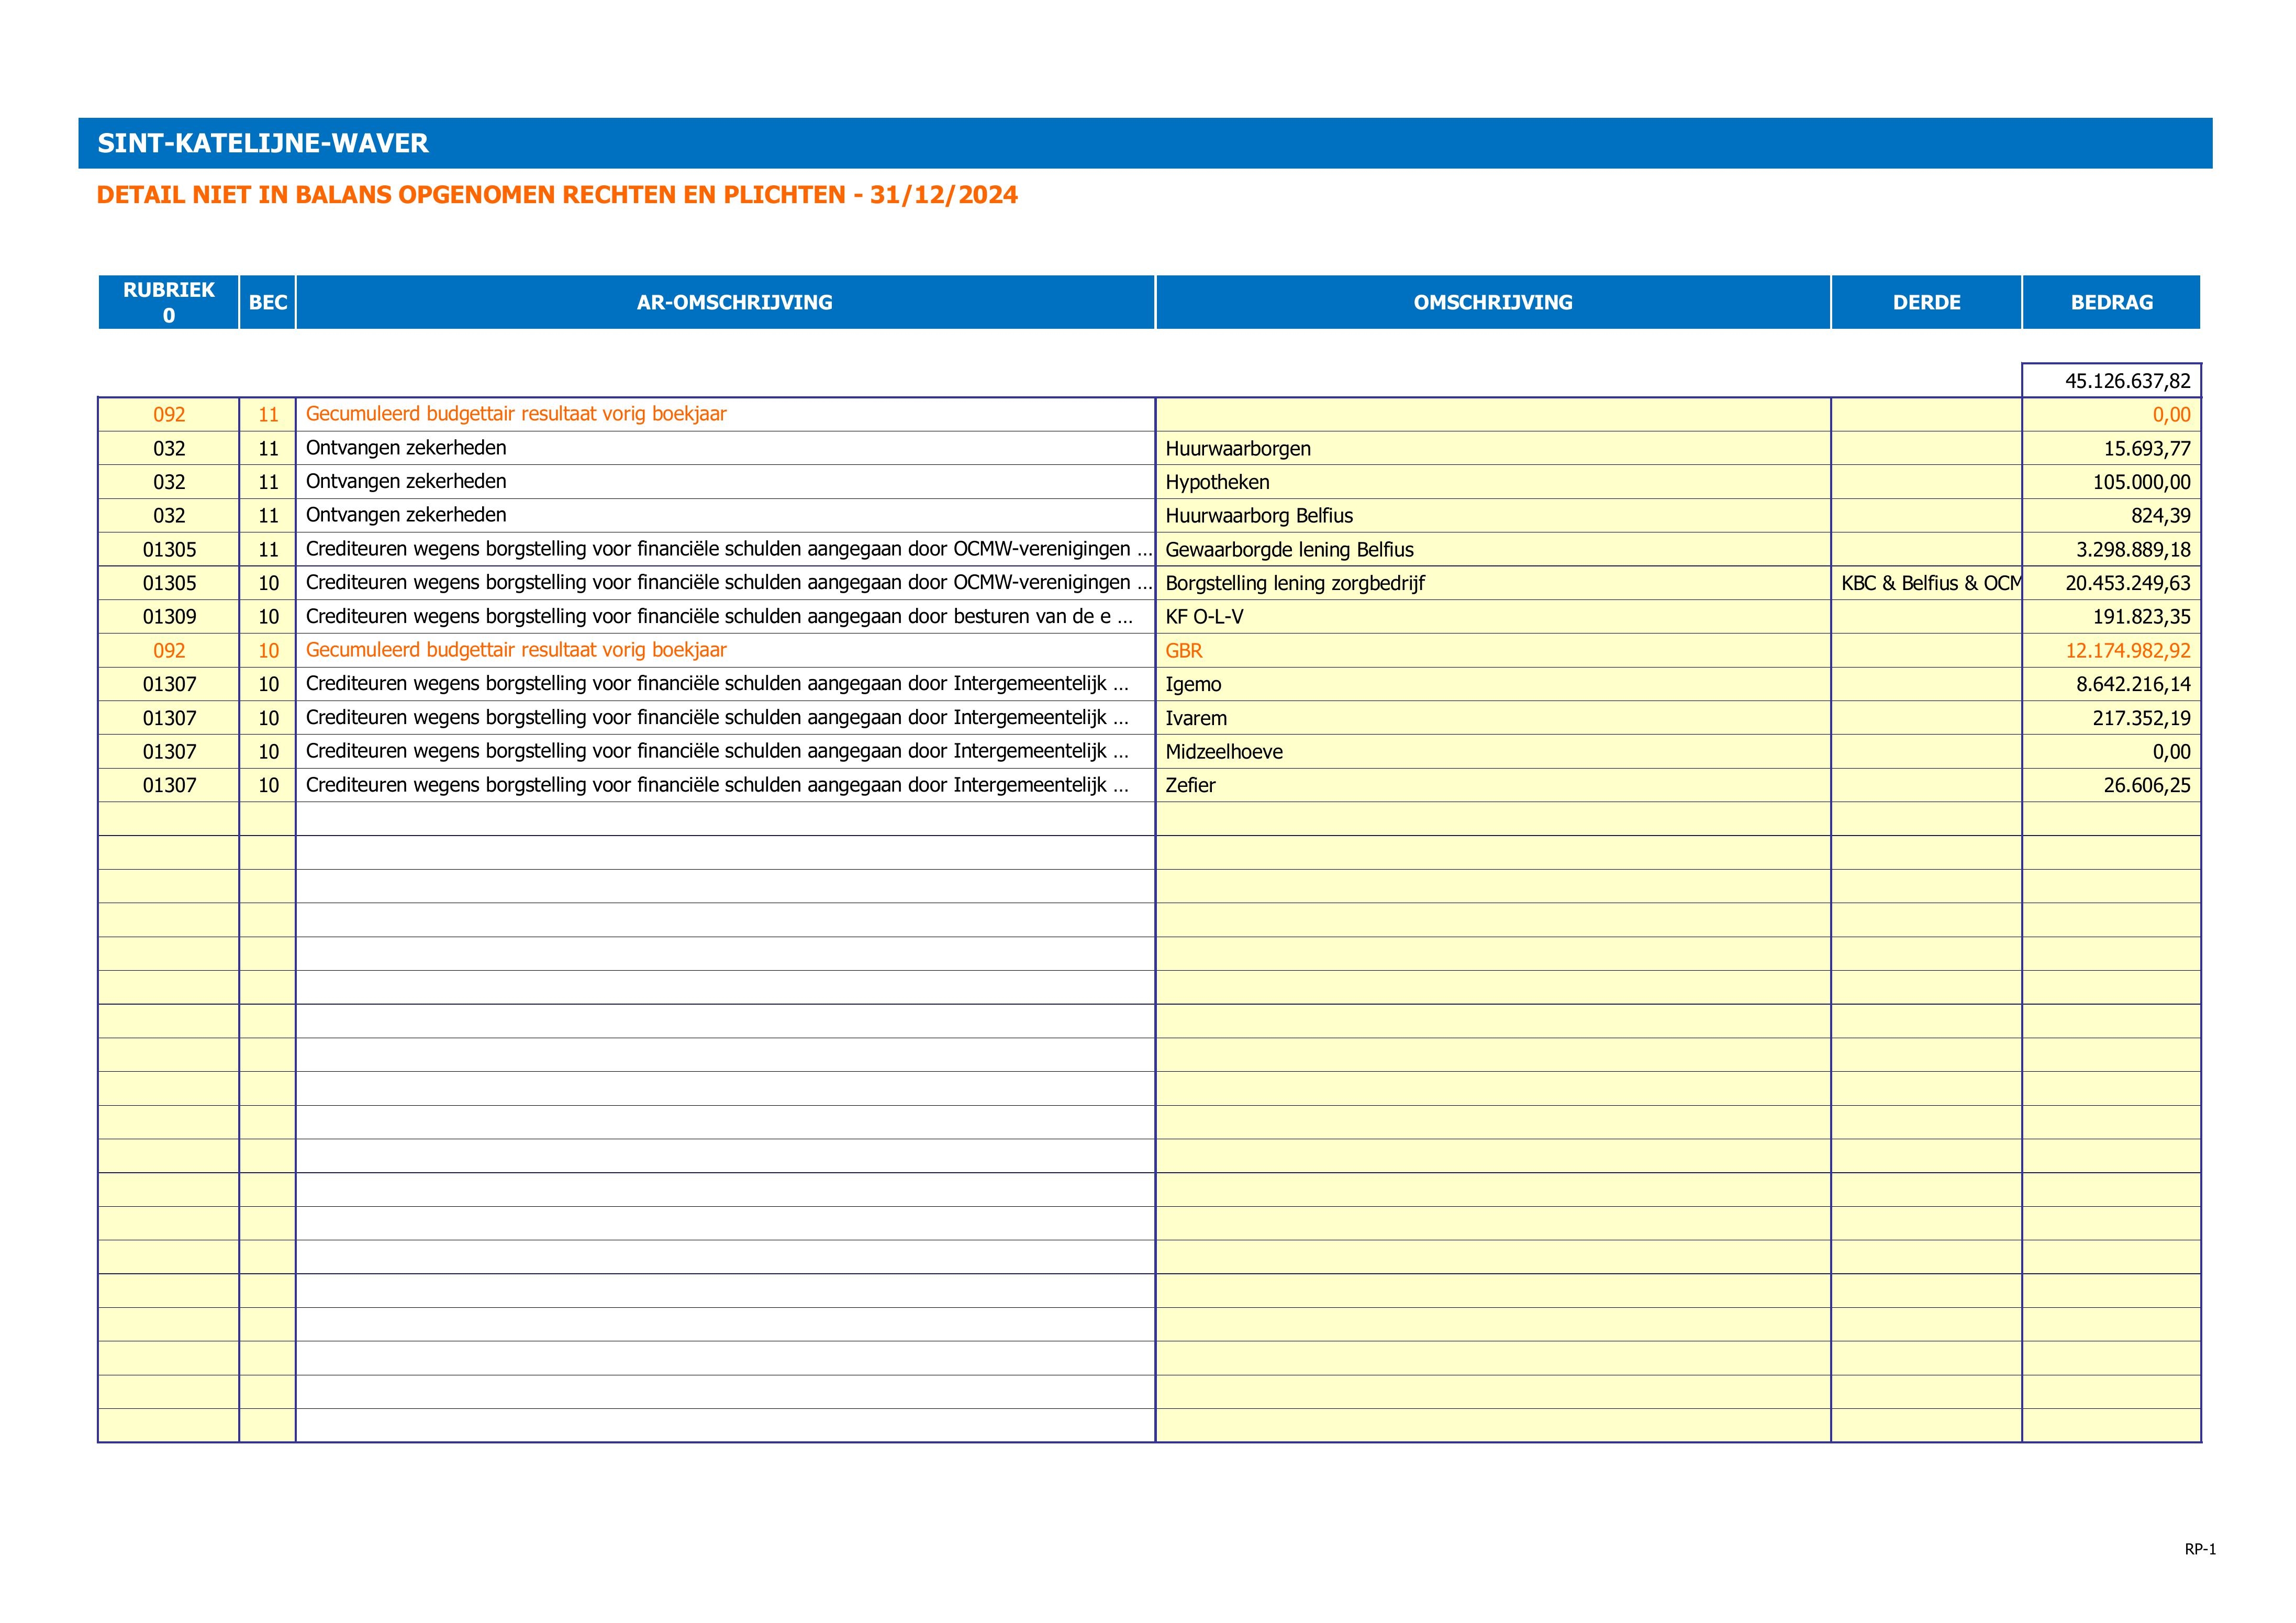The height and width of the screenshot is (1623, 2296).
Task: Select Ivarem description cell
Action: [1493, 718]
